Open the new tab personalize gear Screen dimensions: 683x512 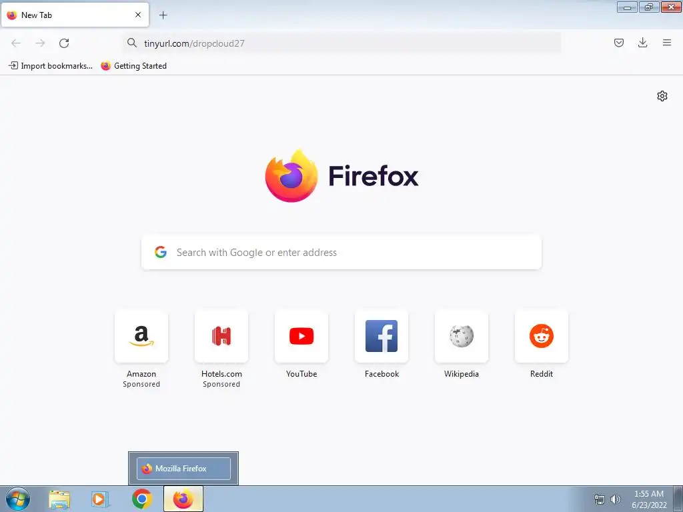[662, 96]
